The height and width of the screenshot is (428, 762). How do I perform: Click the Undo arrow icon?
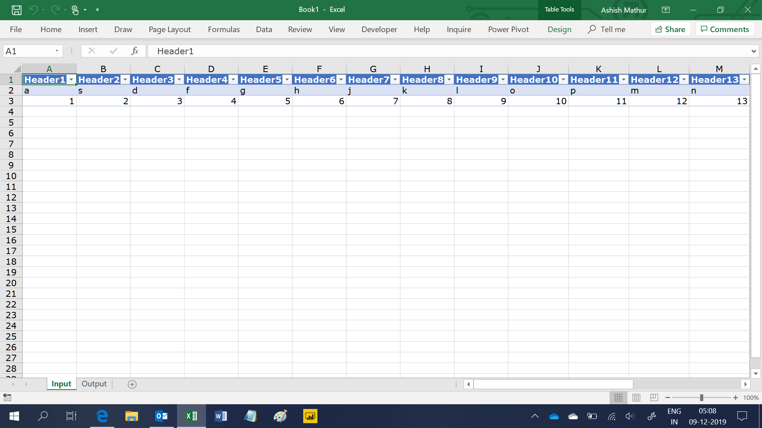(33, 10)
